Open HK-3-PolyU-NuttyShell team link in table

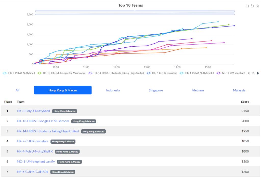33,111
